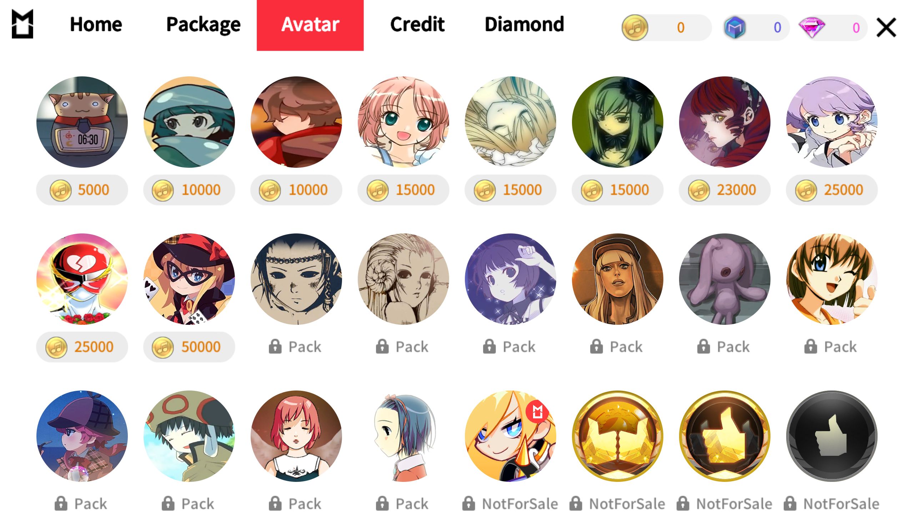Choose the purple bunny plush avatar

[725, 279]
